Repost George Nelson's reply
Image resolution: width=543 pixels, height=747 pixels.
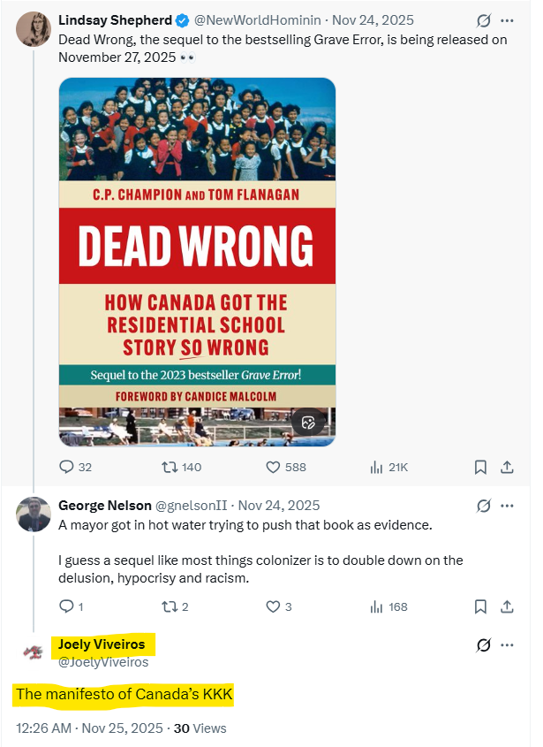pyautogui.click(x=167, y=606)
